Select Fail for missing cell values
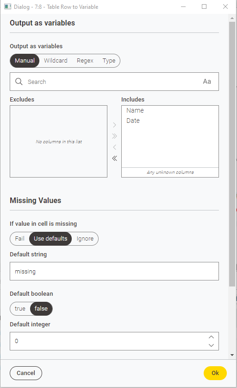237x388 pixels. coord(19,239)
